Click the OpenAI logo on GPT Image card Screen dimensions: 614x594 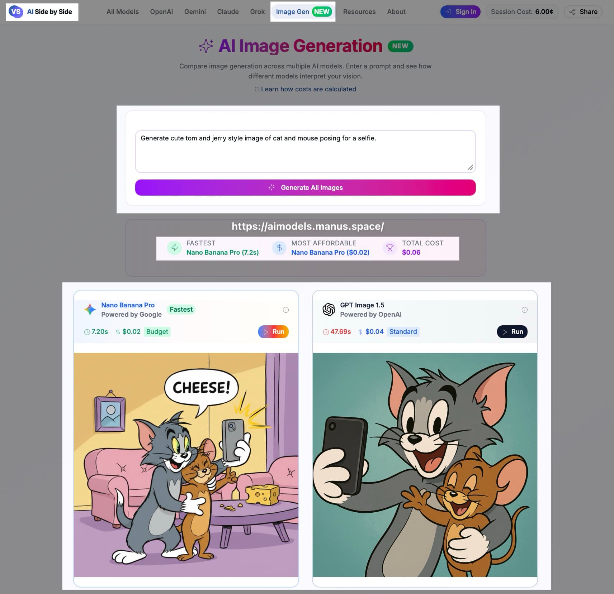pyautogui.click(x=329, y=310)
